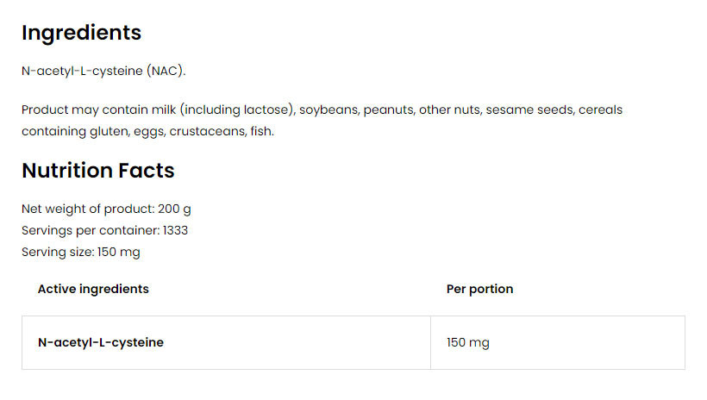Screen dimensions: 707x400
Task: Click the N-acetyl-L-cysteine (NAC) ingredient text
Action: coord(103,72)
